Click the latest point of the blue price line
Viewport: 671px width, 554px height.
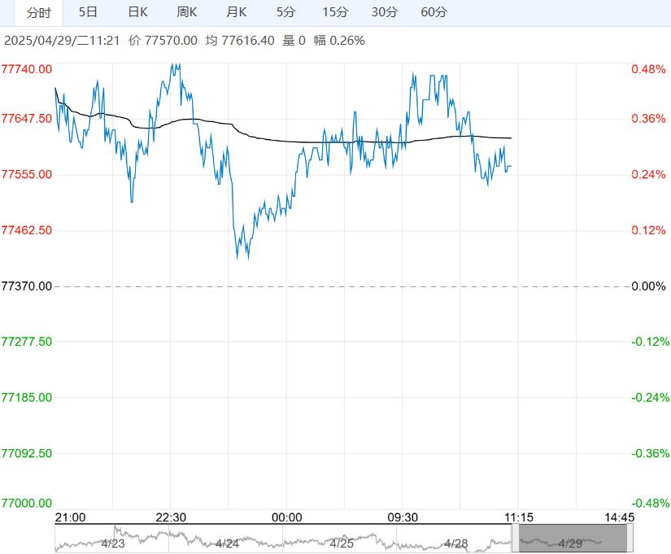click(x=511, y=167)
